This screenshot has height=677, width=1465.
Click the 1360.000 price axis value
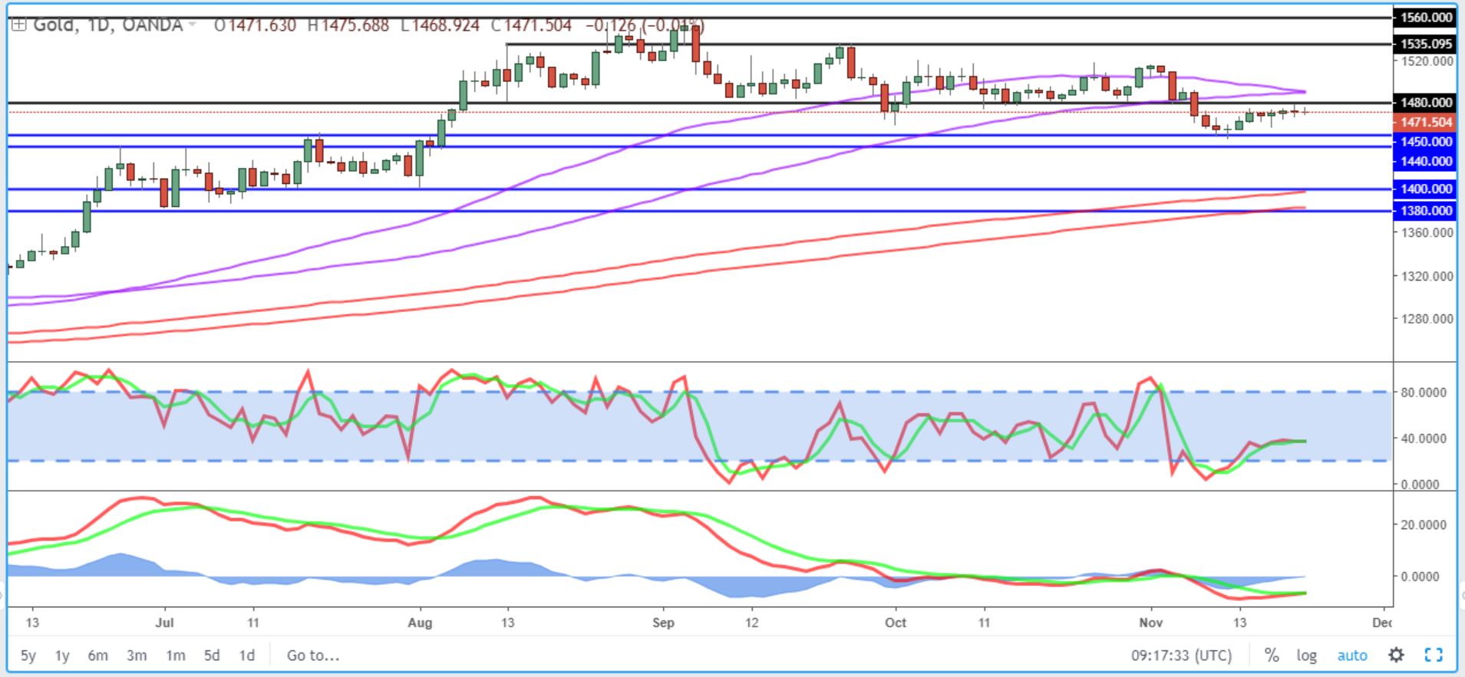point(1427,232)
